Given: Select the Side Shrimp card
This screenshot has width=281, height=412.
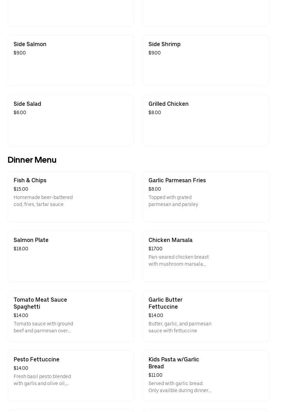Looking at the screenshot, I should click(206, 60).
